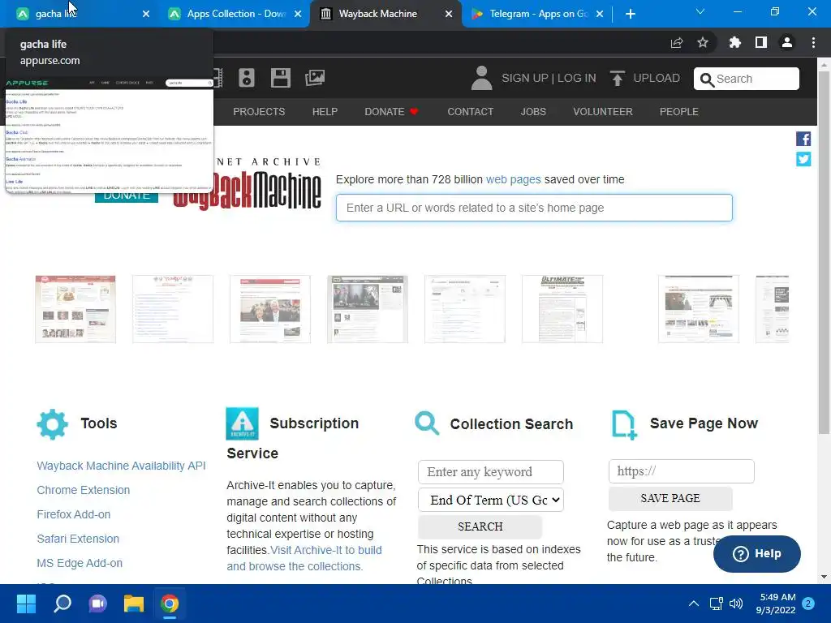831x623 pixels.
Task: Click the Archive-It subscription service icon
Action: point(242,423)
